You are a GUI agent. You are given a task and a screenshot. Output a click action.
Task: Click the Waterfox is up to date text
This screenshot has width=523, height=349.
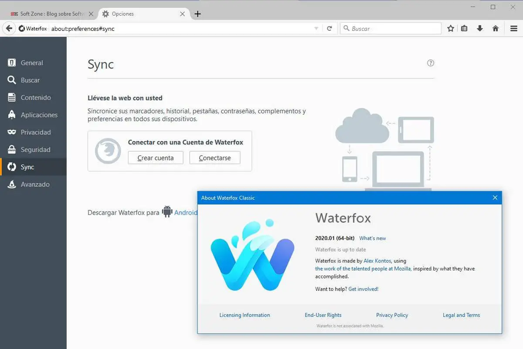(x=340, y=249)
